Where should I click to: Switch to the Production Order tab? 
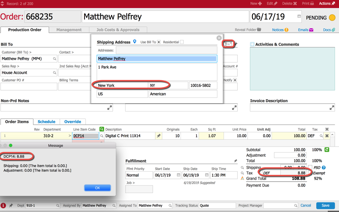point(25,30)
